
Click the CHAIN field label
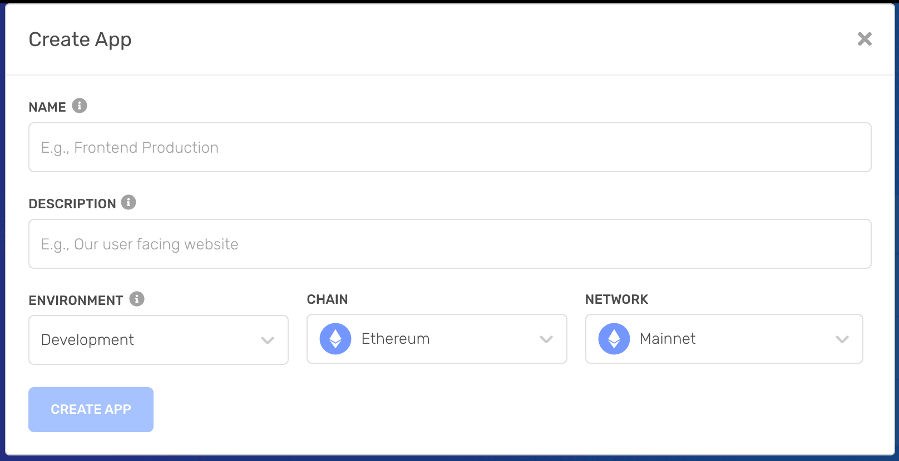click(x=327, y=299)
